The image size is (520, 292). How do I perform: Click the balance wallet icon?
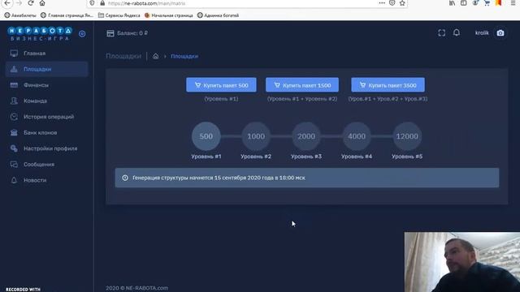(110, 33)
